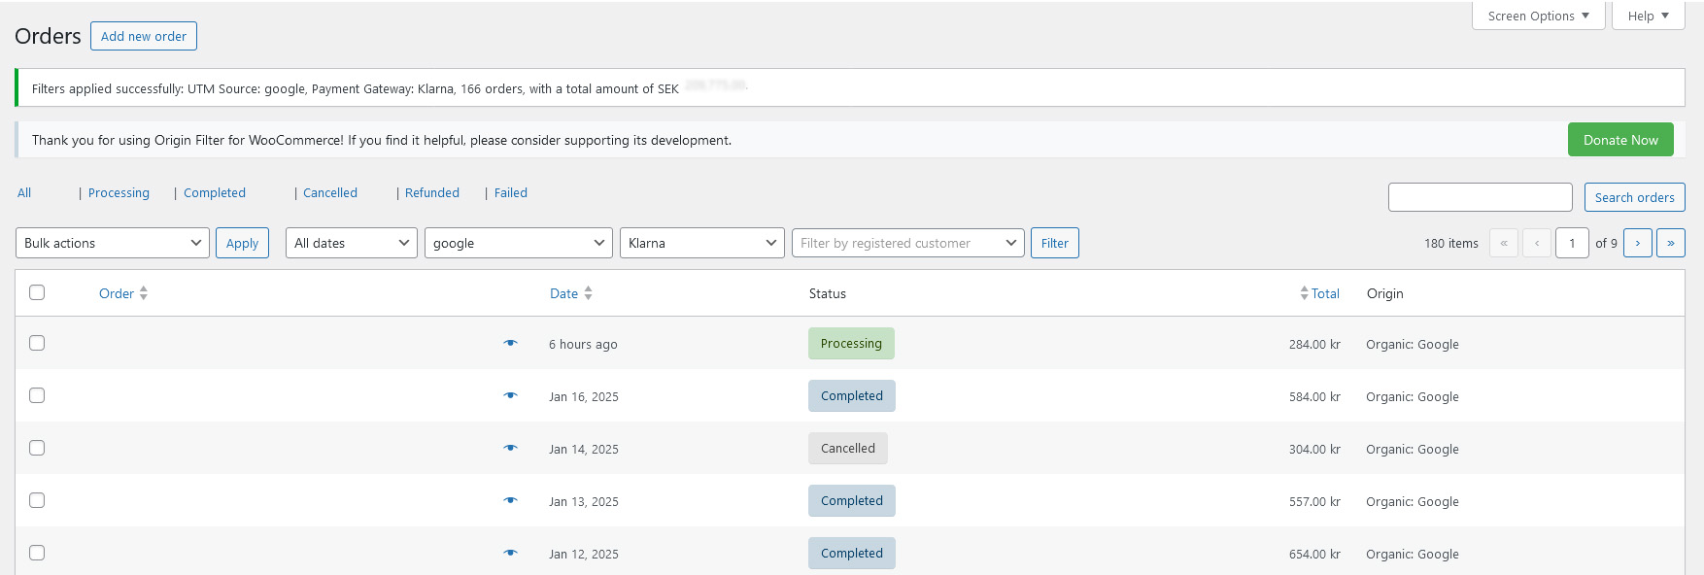Open the Bulk actions dropdown
This screenshot has width=1704, height=575.
point(113,243)
